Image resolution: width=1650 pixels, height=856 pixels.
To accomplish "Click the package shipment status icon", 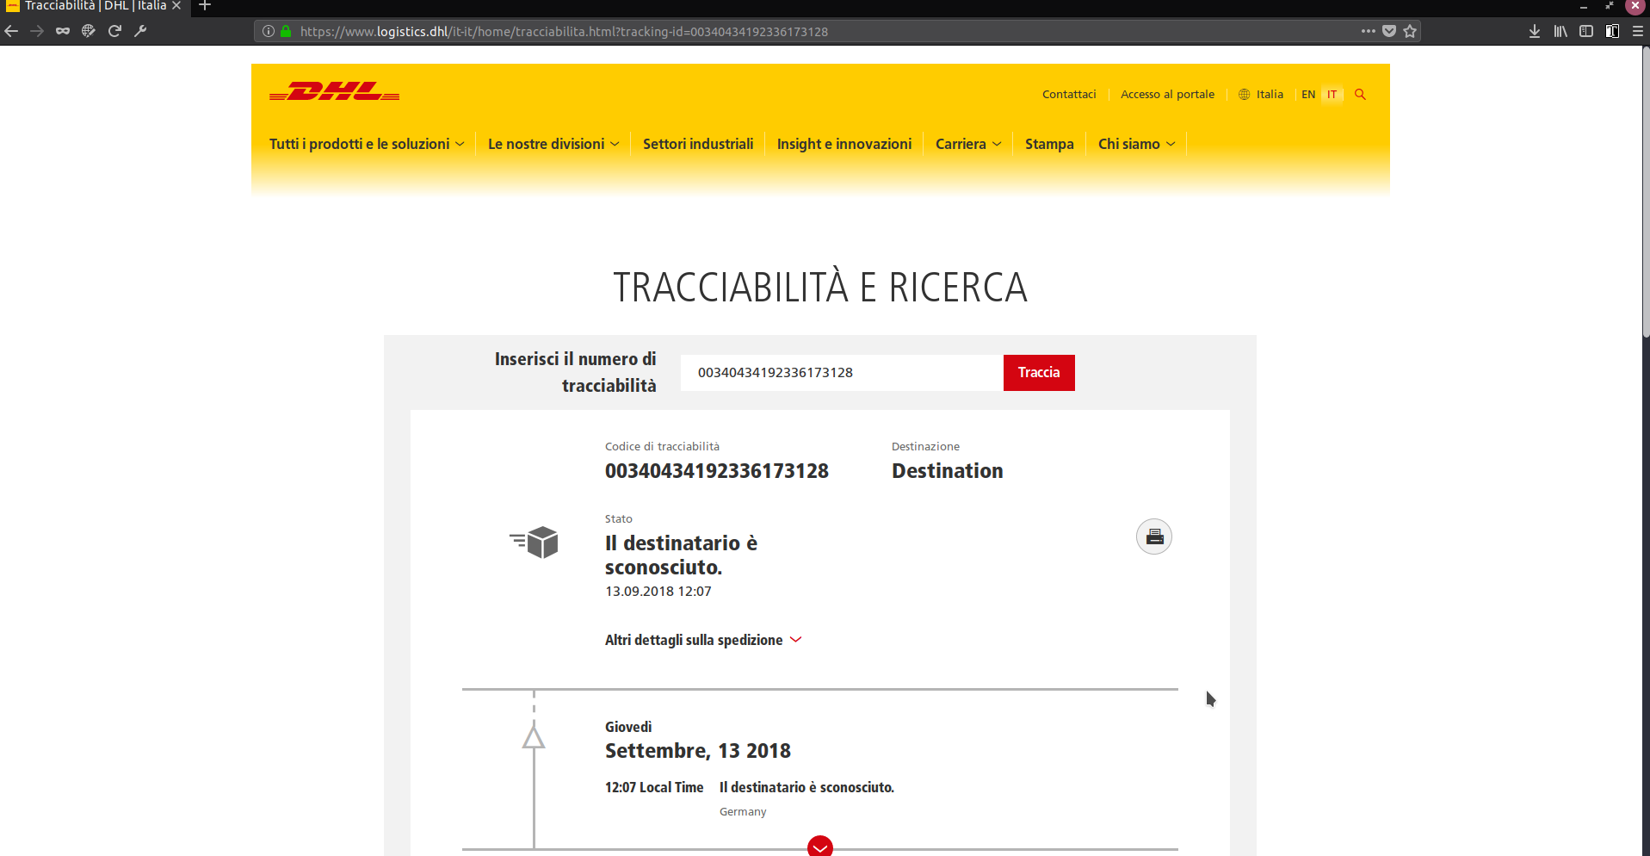I will 535,543.
